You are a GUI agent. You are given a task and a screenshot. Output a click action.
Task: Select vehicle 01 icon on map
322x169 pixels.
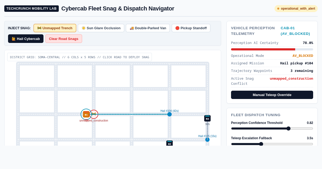pos(86,115)
